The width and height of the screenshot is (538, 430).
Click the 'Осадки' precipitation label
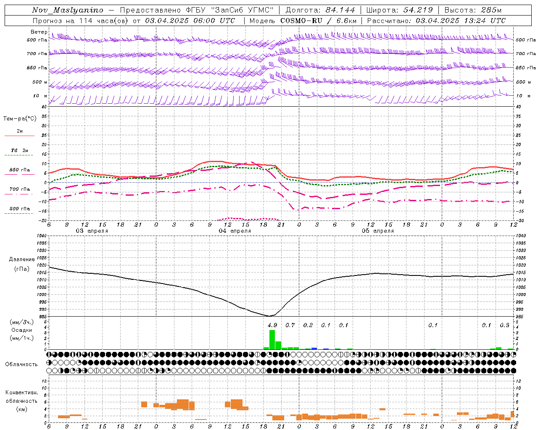click(x=22, y=330)
